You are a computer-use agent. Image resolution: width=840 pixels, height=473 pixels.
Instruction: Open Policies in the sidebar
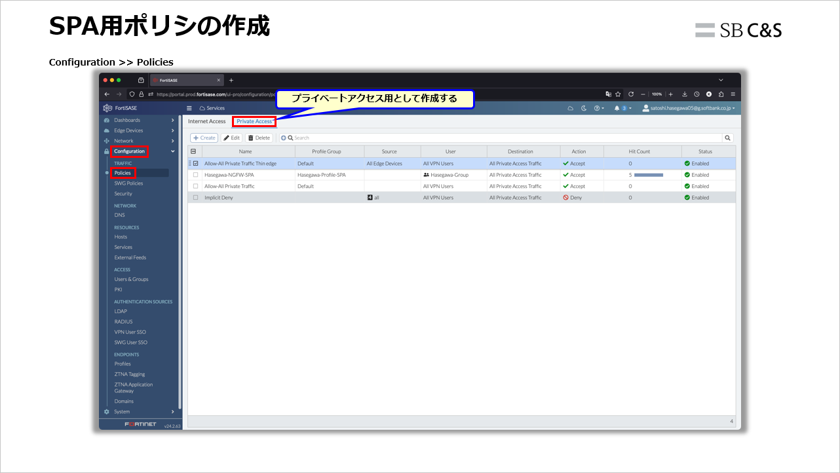pyautogui.click(x=123, y=173)
